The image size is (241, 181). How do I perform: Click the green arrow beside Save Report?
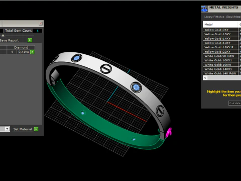pyautogui.click(x=30, y=40)
